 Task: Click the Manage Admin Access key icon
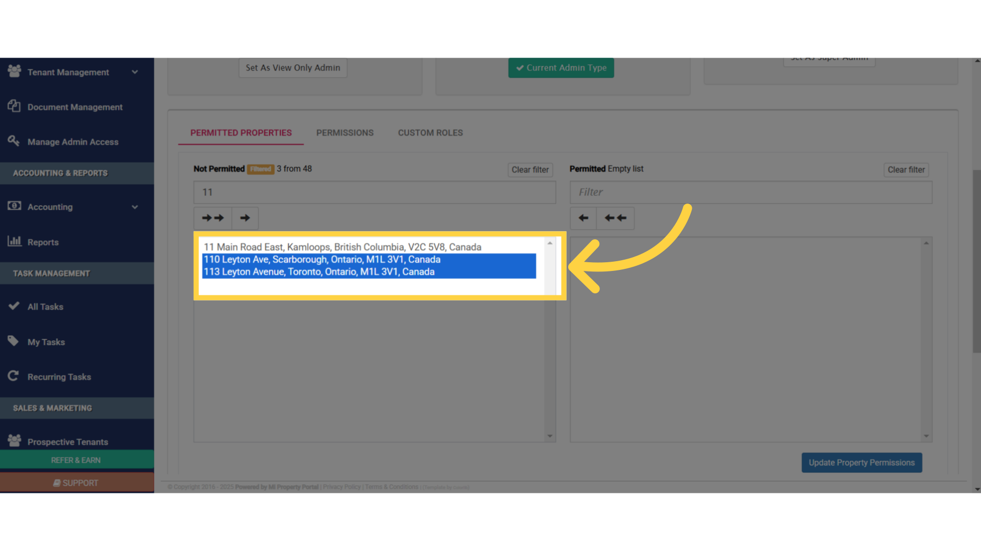point(14,141)
